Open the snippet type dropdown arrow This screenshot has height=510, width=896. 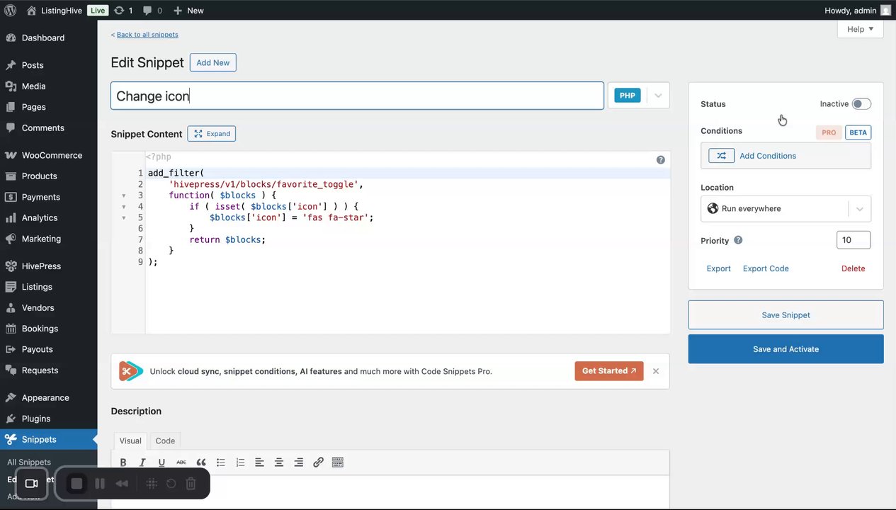point(658,96)
